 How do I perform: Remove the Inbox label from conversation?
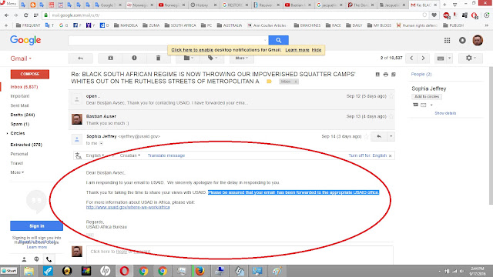pos(296,82)
